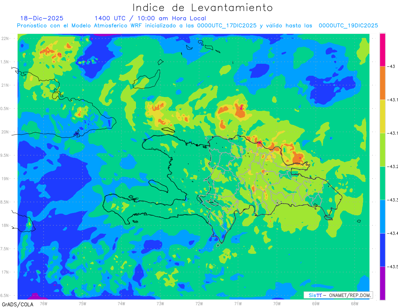Image resolution: width=398 pixels, height=308 pixels.
Task: Click the '71W' longitude label
Action: pos(238,303)
